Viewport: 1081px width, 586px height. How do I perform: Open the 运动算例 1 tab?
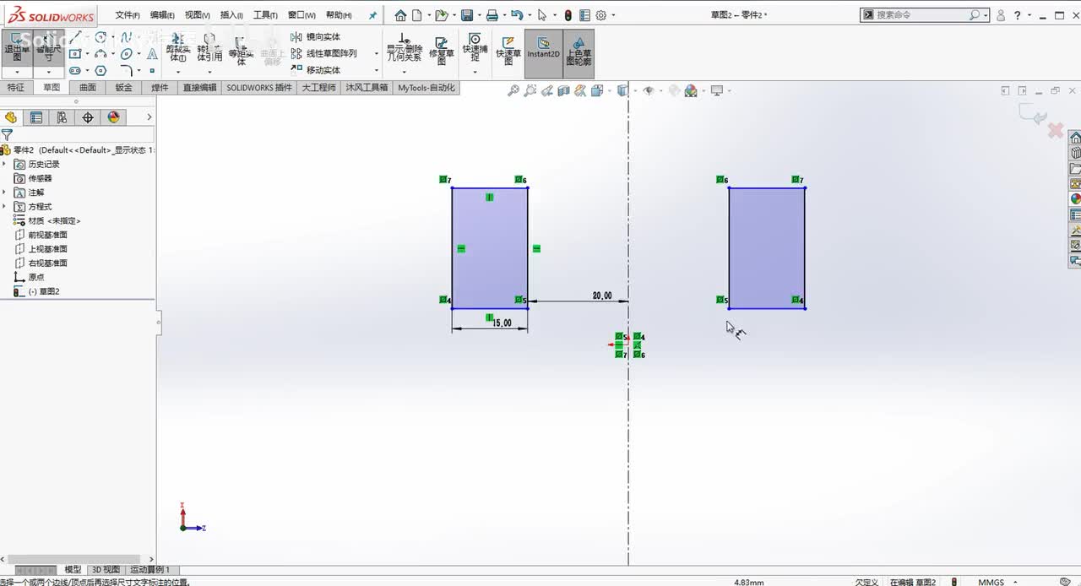click(x=149, y=570)
